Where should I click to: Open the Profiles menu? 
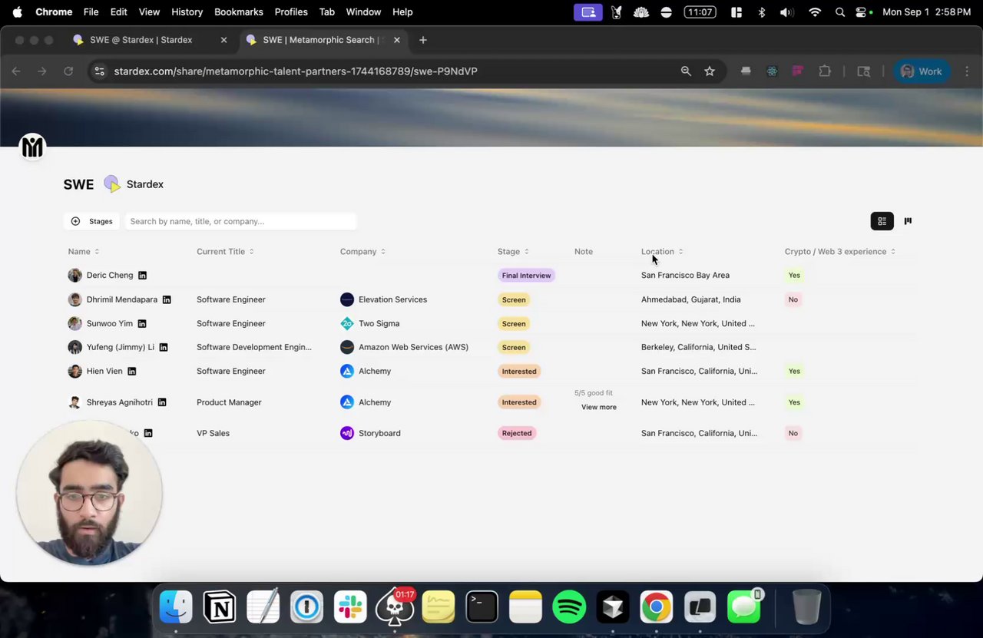coord(291,12)
